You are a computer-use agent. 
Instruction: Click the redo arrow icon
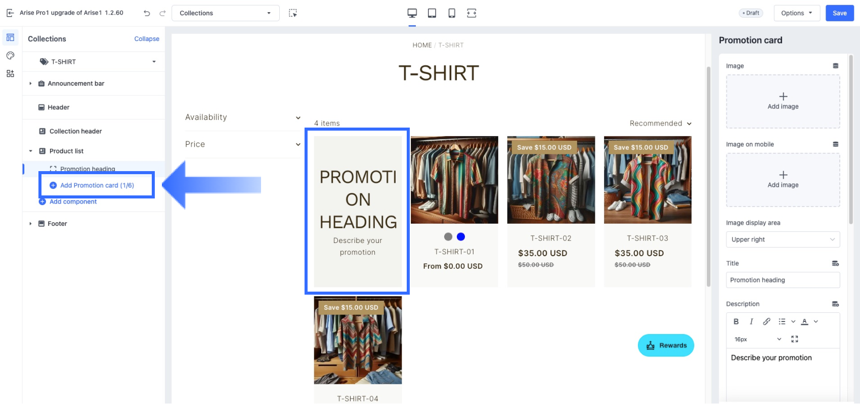pyautogui.click(x=162, y=13)
